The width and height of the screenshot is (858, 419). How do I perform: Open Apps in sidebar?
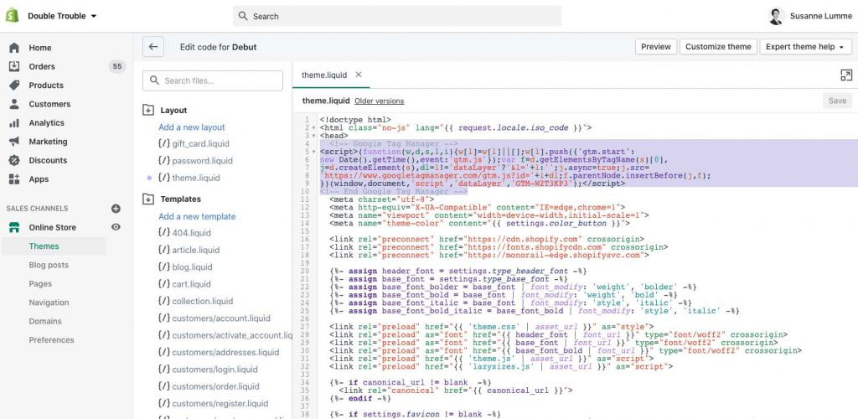[39, 179]
